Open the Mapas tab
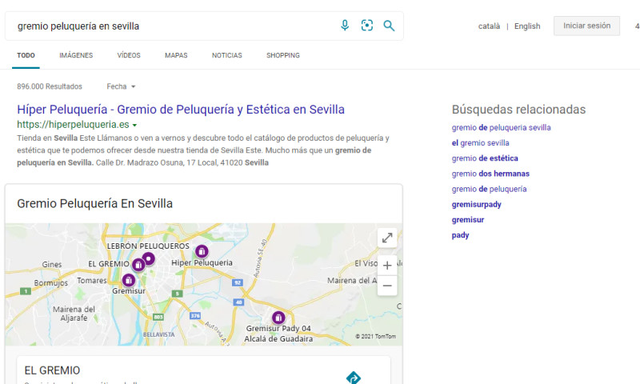The width and height of the screenshot is (640, 384). pyautogui.click(x=176, y=55)
